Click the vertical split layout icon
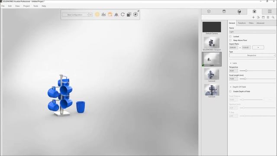Viewport: 277px width, 156px height. click(x=268, y=17)
